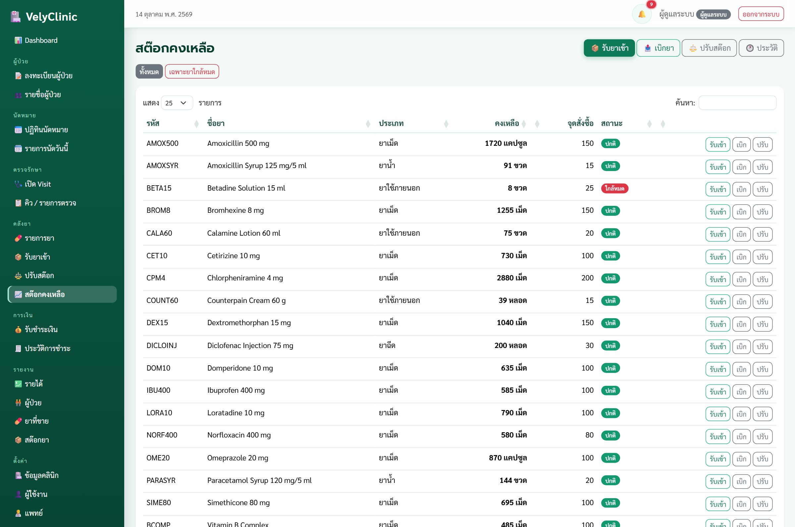Click the green รับยาเข้า button at top
Image resolution: width=795 pixels, height=527 pixels.
609,48
